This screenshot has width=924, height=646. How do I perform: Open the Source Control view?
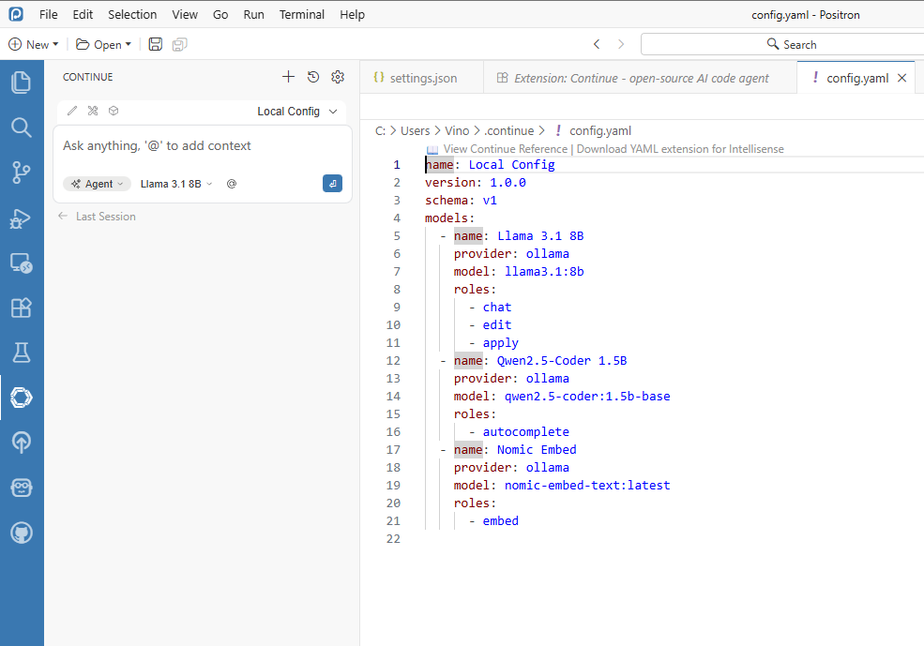21,172
